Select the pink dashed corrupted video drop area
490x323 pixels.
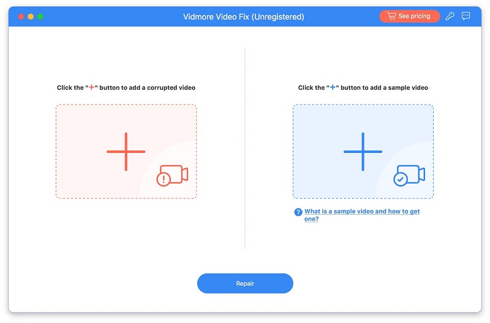click(126, 151)
